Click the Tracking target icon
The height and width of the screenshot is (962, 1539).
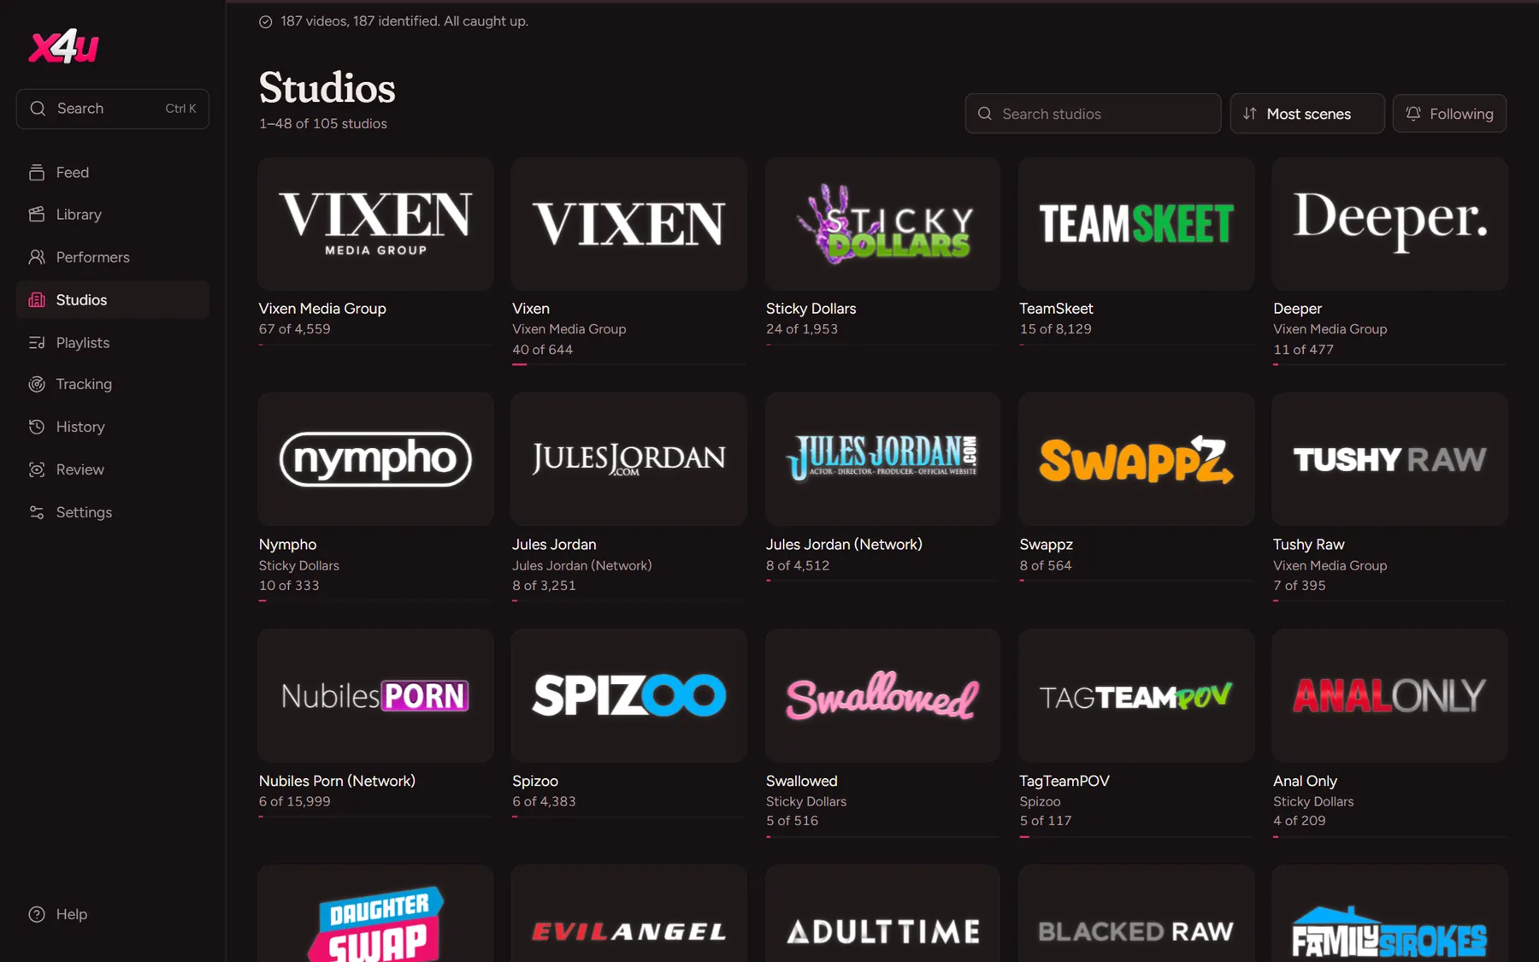37,385
